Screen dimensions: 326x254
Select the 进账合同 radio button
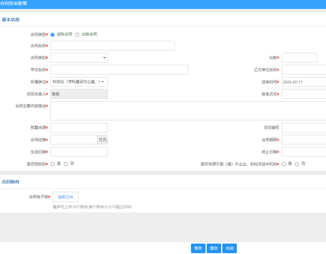coord(53,35)
